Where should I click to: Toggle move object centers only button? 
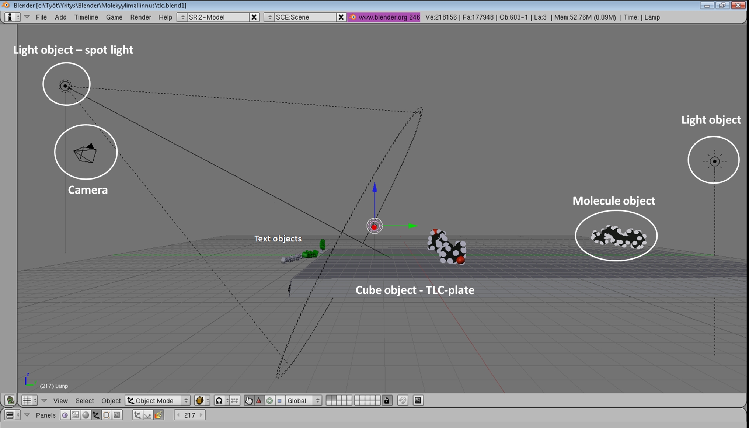point(234,400)
